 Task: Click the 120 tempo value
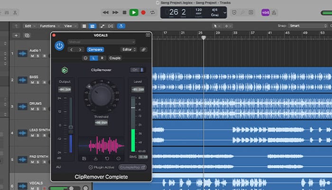pos(198,10)
